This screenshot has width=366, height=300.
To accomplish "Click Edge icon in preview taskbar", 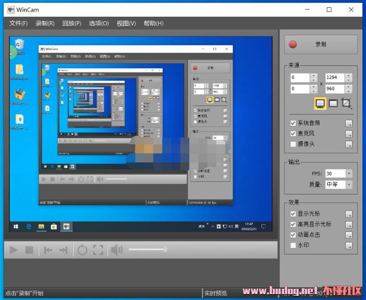I will (29, 226).
